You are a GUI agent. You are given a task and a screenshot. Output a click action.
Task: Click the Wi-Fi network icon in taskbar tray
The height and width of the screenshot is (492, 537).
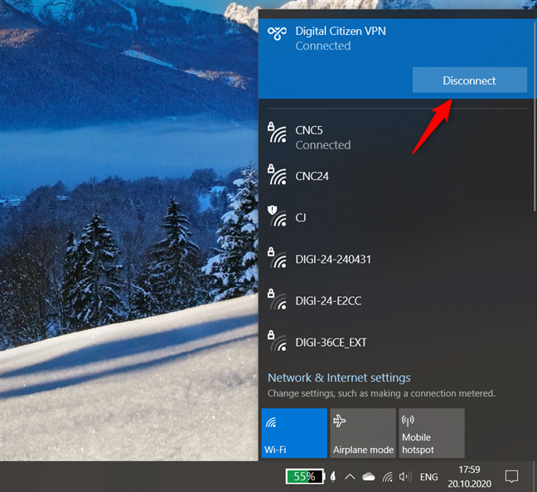point(388,477)
